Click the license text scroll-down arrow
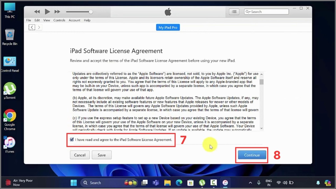 click(x=262, y=128)
